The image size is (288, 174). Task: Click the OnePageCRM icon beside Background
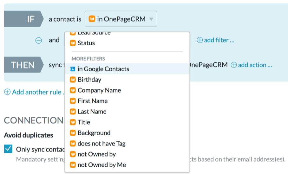pyautogui.click(x=73, y=133)
